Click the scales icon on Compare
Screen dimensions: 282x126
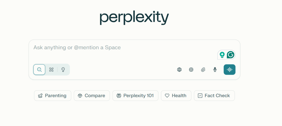click(x=80, y=96)
